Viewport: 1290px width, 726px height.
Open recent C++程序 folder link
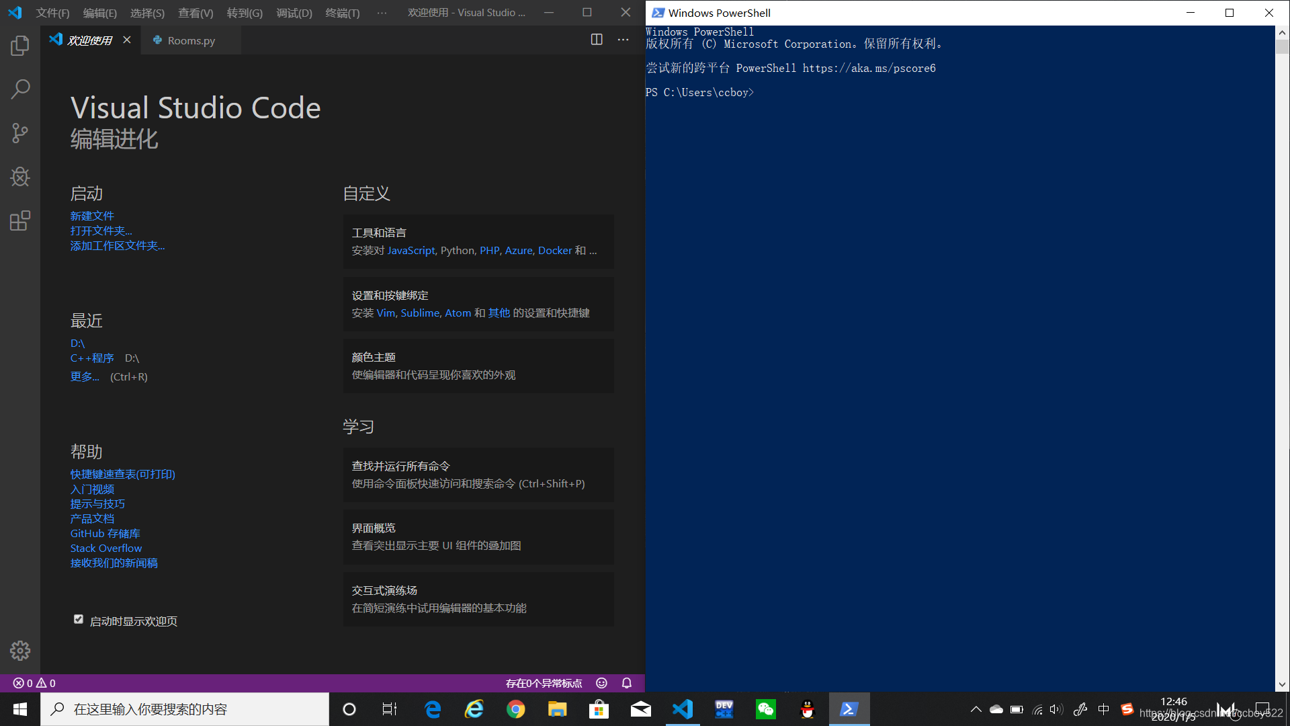tap(92, 358)
